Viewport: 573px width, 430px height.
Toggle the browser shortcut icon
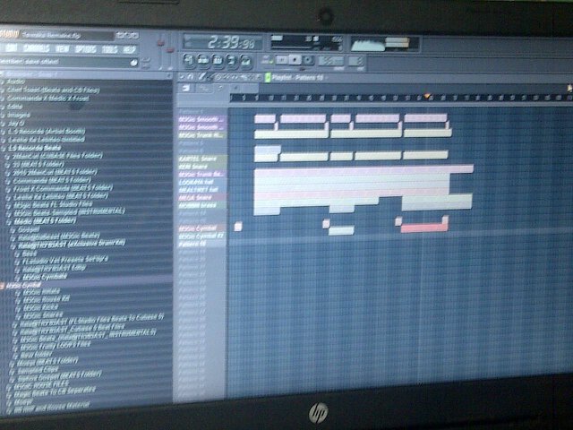tap(232, 60)
